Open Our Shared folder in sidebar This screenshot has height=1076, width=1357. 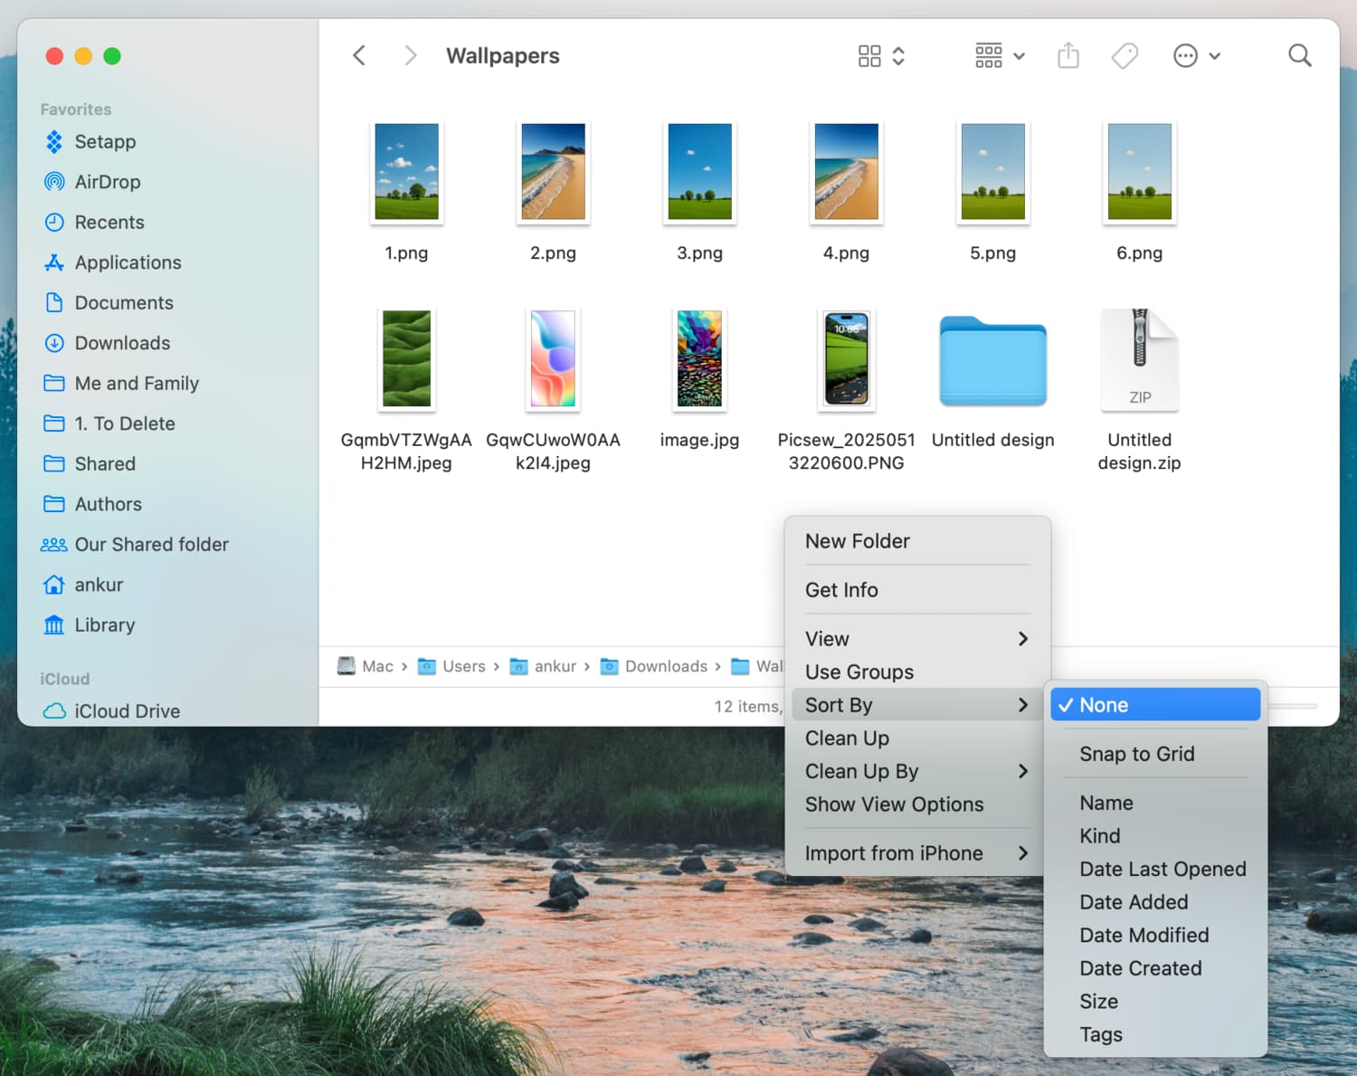(x=151, y=545)
